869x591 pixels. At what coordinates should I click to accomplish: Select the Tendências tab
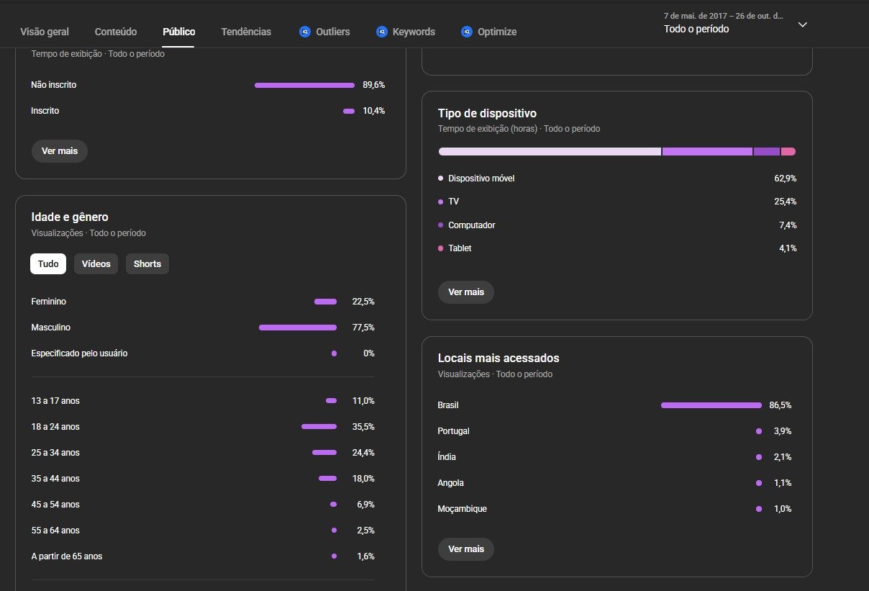click(246, 32)
